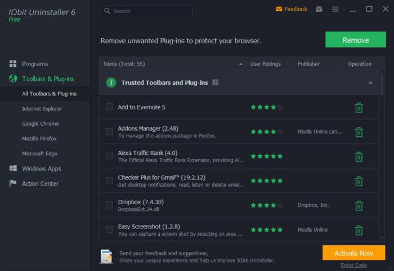Click trash icon for Addons Manager (2.48)
Viewport: 394px width, 271px height.
click(359, 132)
